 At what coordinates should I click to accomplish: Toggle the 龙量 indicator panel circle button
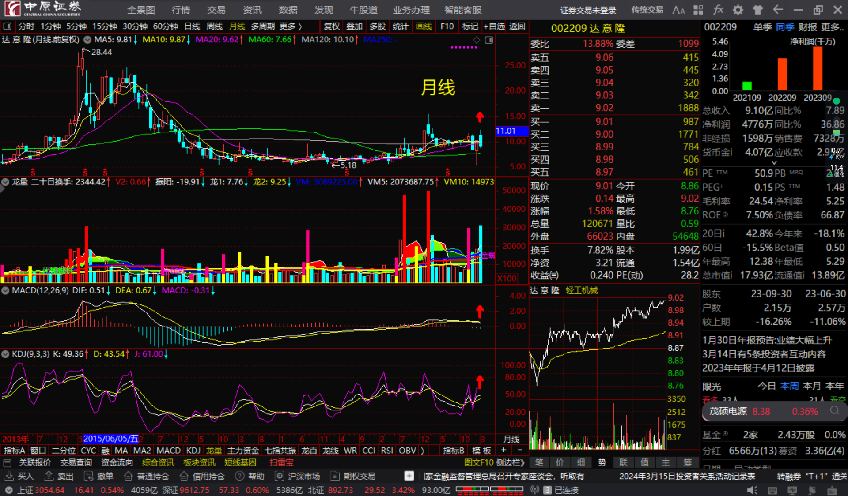[5, 182]
